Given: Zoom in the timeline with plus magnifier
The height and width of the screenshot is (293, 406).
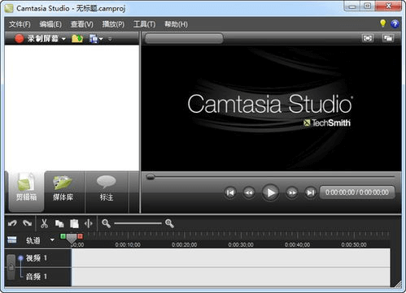Looking at the screenshot, I should click(x=169, y=223).
